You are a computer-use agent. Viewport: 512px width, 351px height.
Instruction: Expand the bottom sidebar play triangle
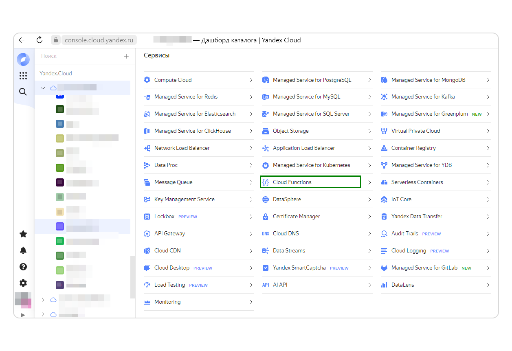coord(23,315)
